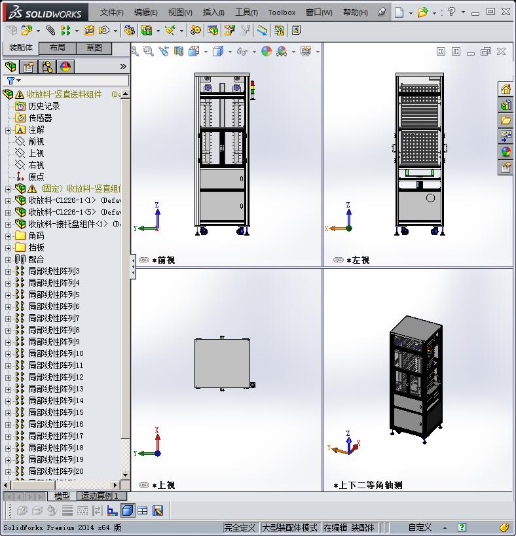
Task: Click Exploded View icon
Action: coord(229,30)
